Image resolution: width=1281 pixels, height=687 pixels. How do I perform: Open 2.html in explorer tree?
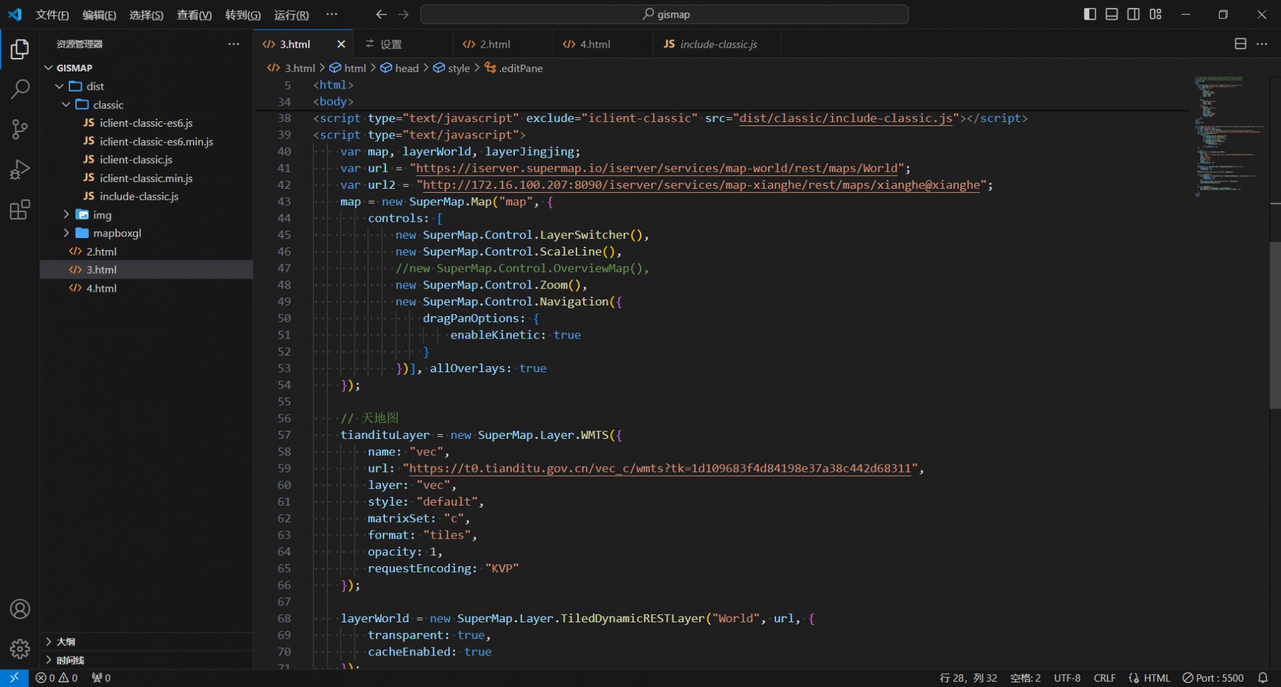click(146, 251)
